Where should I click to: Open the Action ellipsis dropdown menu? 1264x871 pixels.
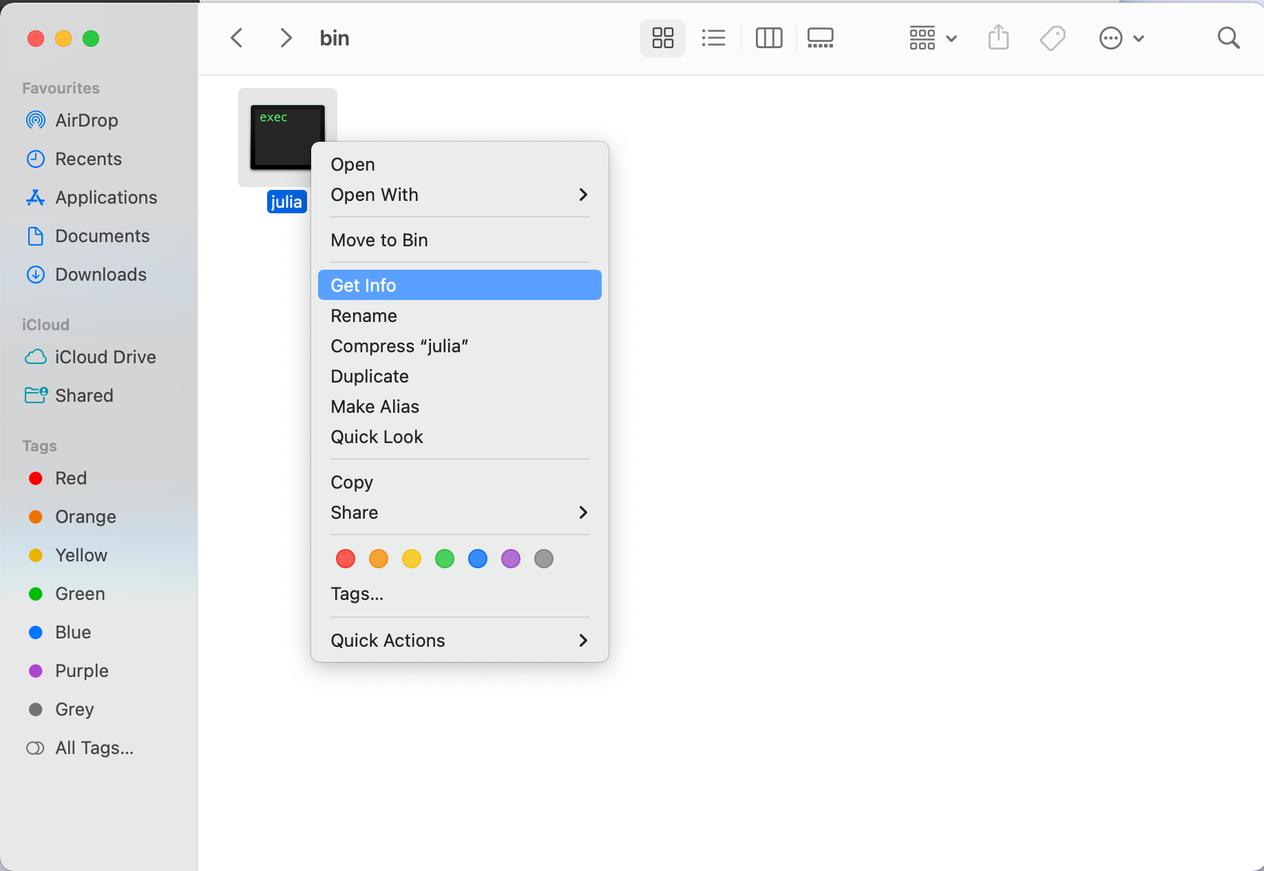coord(1121,38)
